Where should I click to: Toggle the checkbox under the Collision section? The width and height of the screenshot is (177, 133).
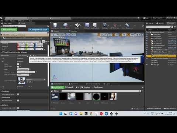pyautogui.click(x=18, y=108)
